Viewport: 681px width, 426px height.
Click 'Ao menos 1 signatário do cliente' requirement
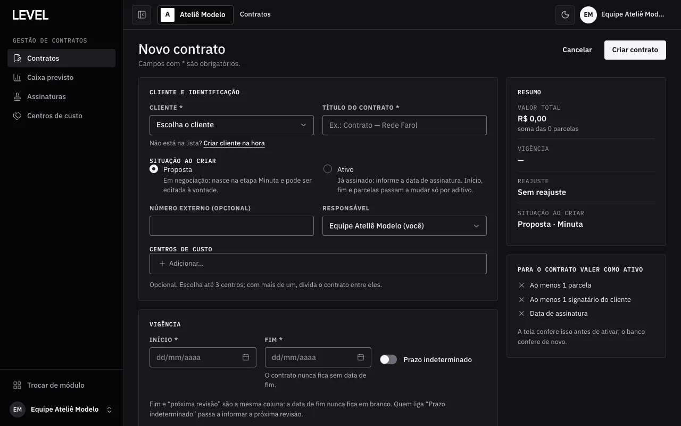coord(580,300)
